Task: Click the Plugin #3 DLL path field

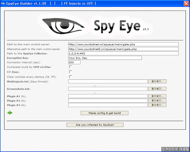Action: coord(108,105)
